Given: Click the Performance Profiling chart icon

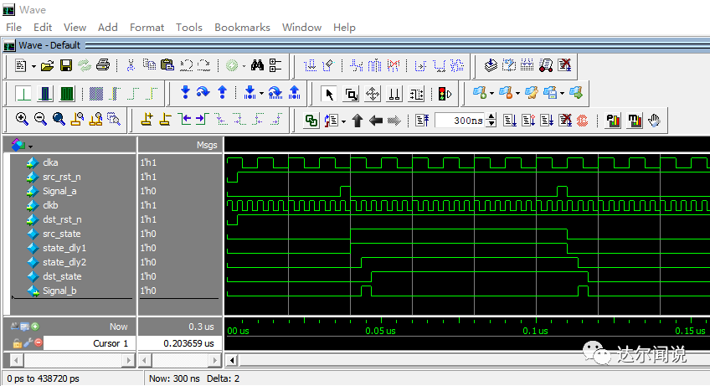Looking at the screenshot, I should click(x=613, y=121).
